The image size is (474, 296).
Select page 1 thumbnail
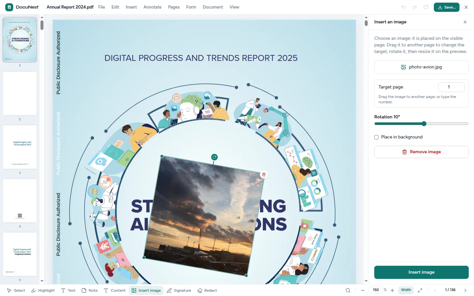(x=20, y=40)
